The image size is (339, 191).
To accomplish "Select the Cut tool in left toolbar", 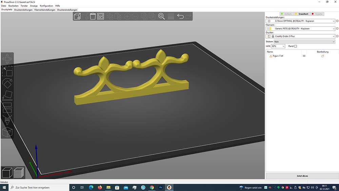I will pos(7,109).
